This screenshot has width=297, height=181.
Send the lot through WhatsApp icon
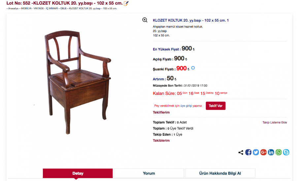click(x=279, y=152)
